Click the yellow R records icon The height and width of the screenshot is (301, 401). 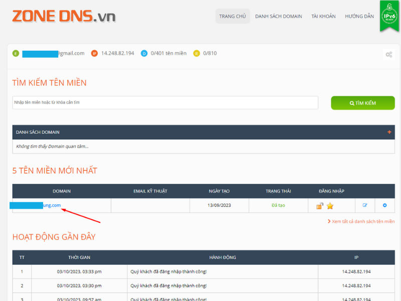pyautogui.click(x=196, y=53)
